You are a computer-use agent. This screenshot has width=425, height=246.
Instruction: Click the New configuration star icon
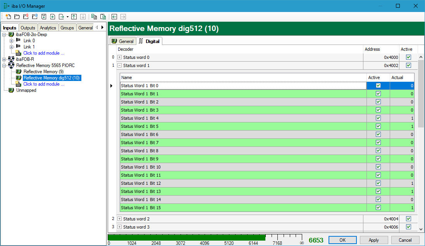8,17
